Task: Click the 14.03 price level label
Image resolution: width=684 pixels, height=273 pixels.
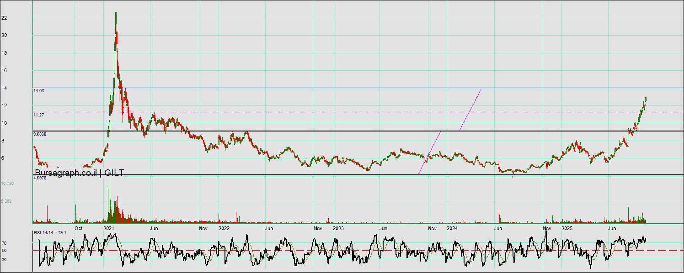Action: pyautogui.click(x=38, y=91)
